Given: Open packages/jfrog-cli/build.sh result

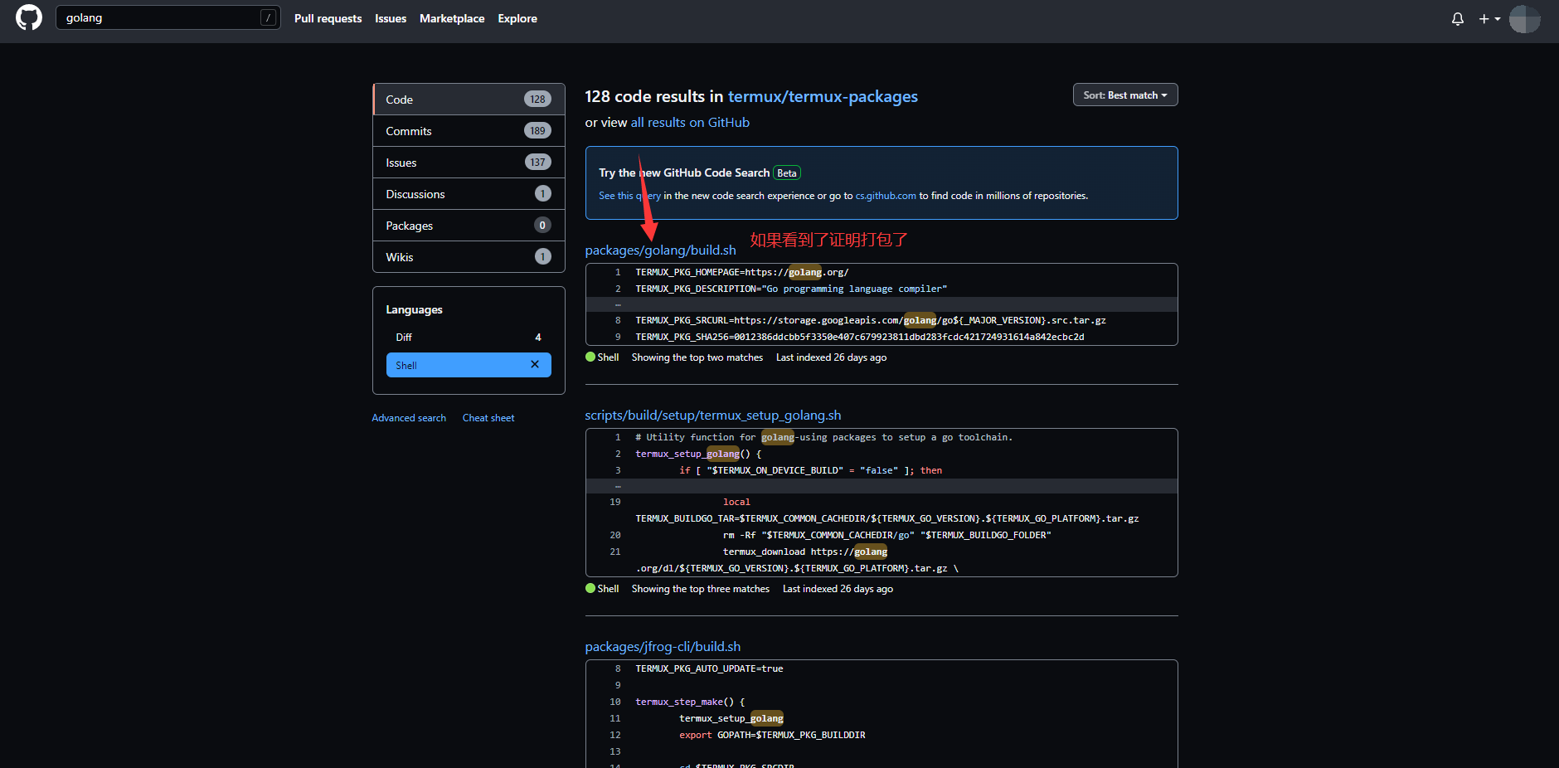Looking at the screenshot, I should (x=663, y=647).
